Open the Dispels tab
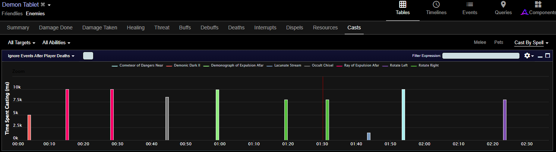Image resolution: width=556 pixels, height=152 pixels. pos(294,28)
